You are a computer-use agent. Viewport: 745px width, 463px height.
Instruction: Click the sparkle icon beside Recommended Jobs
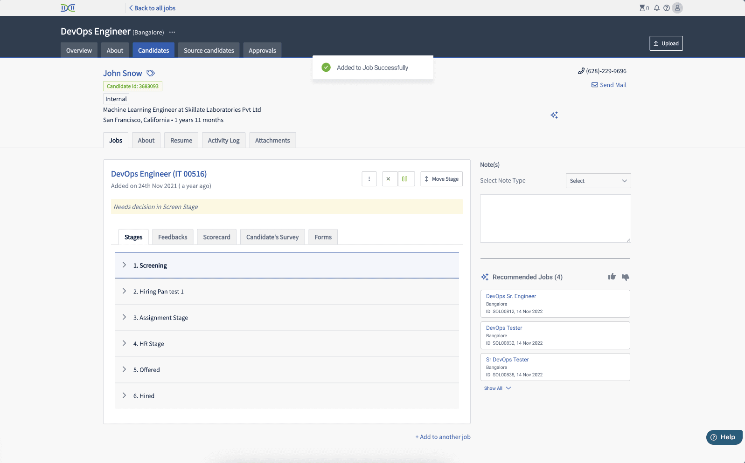click(x=485, y=277)
